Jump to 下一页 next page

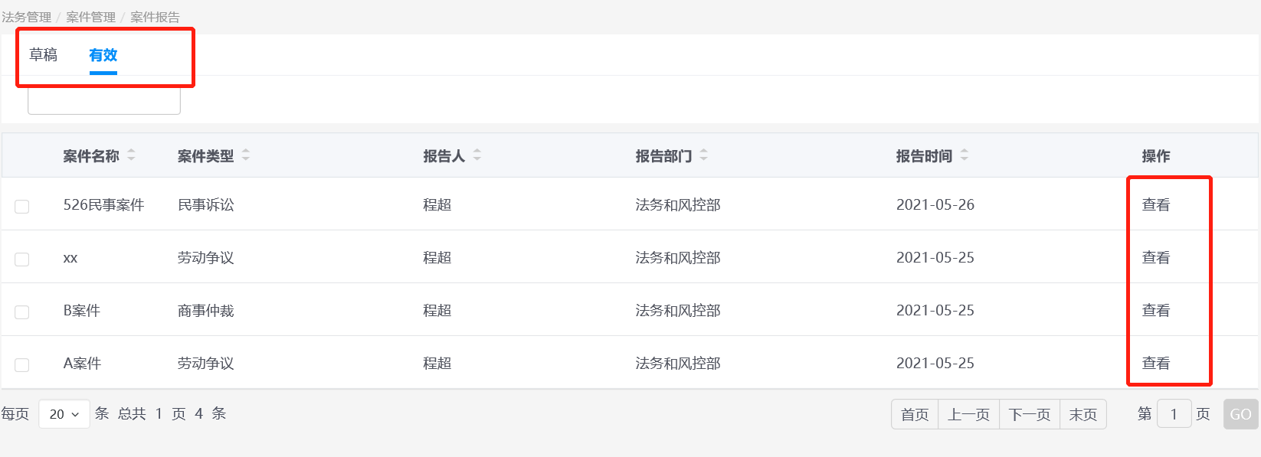click(x=1030, y=414)
